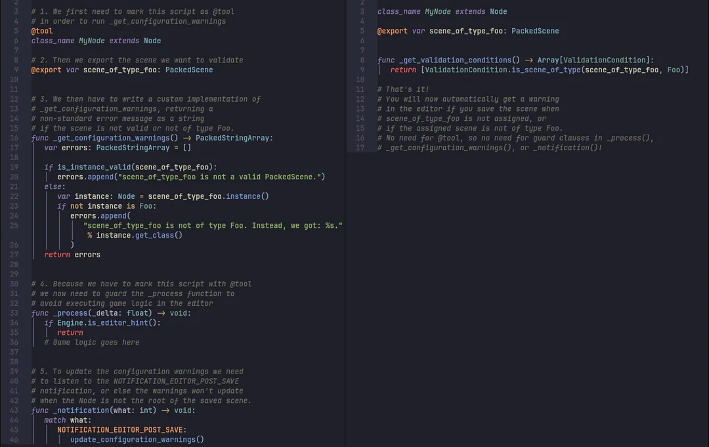
Task: Click the is_instance_valid condition line
Action: point(131,167)
